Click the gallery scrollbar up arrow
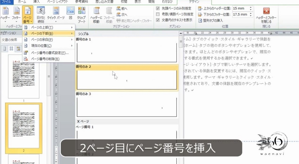This screenshot has width=299, height=164. point(180,34)
